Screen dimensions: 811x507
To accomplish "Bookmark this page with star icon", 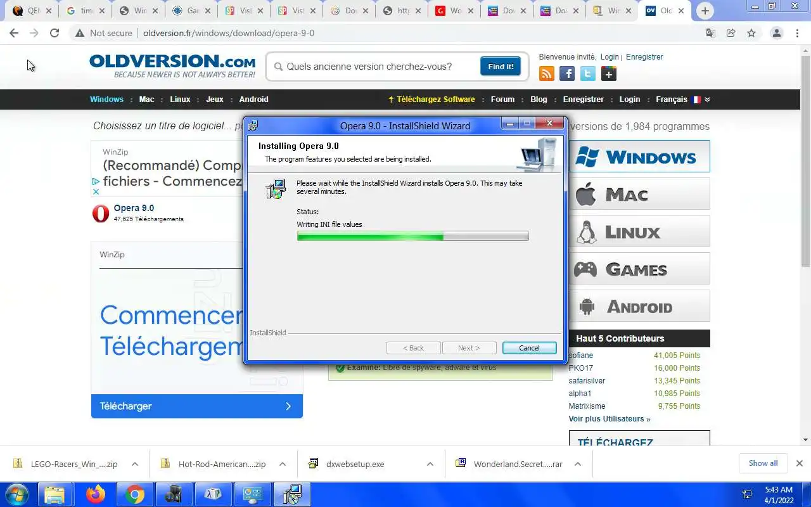I will 751,33.
